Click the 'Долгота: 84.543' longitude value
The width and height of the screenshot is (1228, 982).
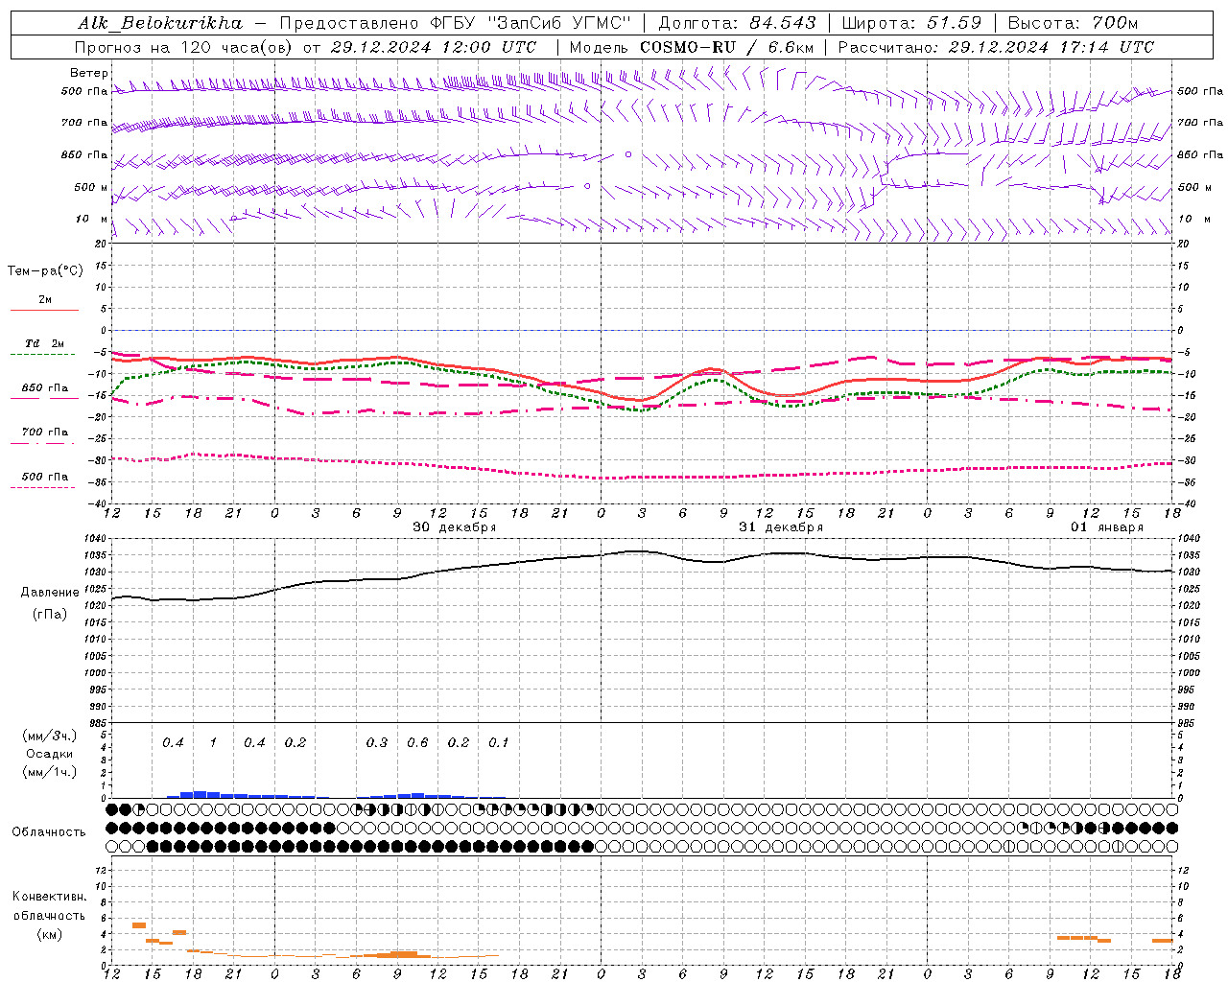point(738,23)
